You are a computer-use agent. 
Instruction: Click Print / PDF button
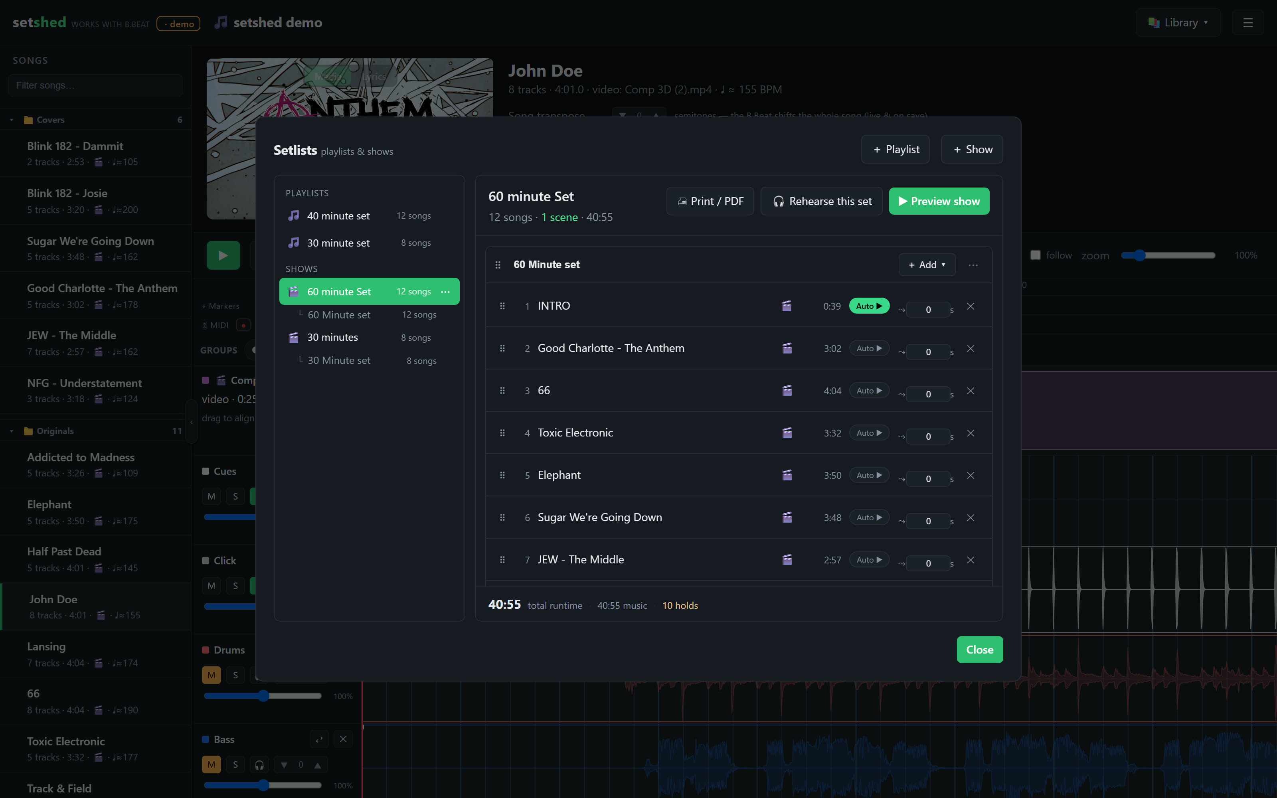[710, 201]
